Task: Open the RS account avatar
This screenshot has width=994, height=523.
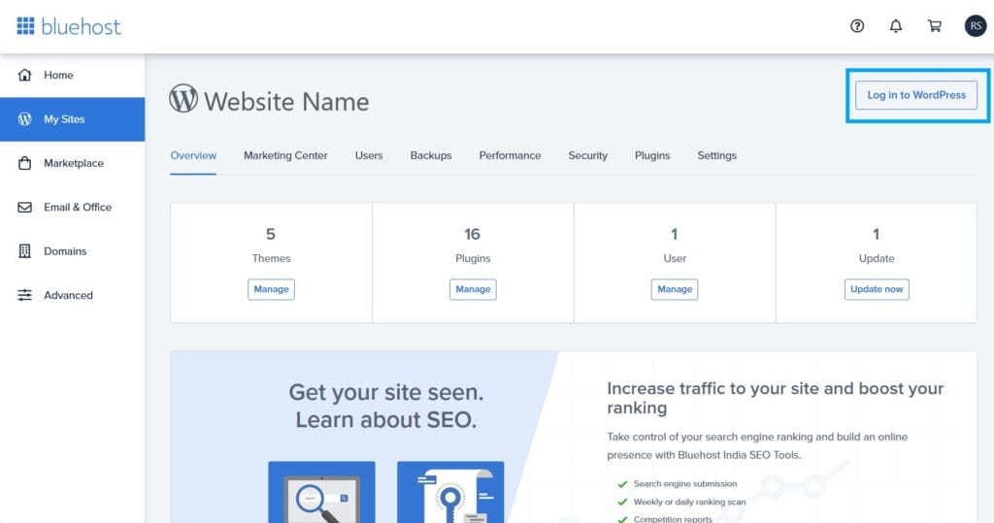Action: [975, 26]
